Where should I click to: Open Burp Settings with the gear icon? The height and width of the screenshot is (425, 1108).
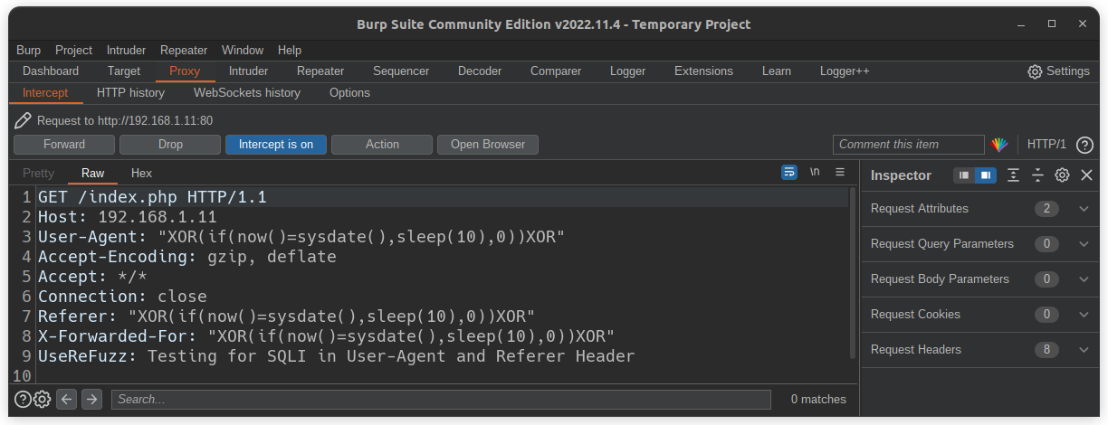click(1035, 71)
